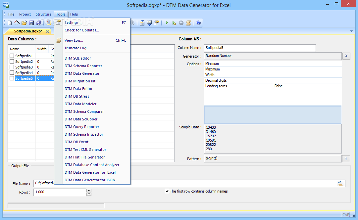Click the log scroll toolbar icon
358x220 pixels.
[188, 23]
